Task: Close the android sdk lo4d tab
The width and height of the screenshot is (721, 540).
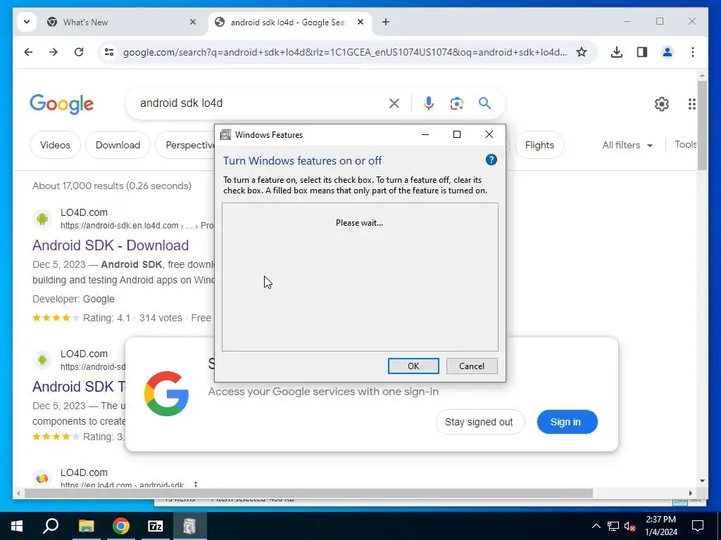Action: pos(360,22)
